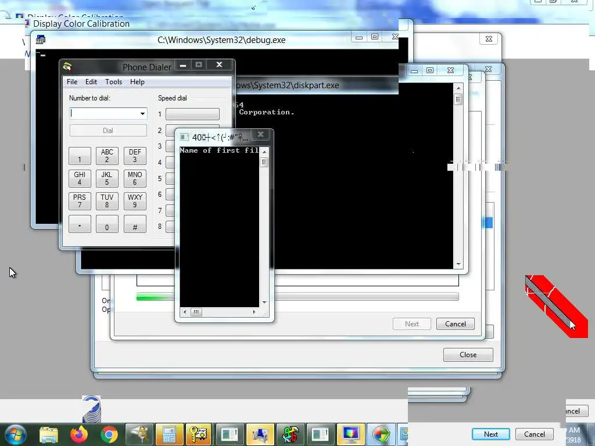
Task: Click the small console's horizontal scroll left arrow
Action: click(185, 312)
